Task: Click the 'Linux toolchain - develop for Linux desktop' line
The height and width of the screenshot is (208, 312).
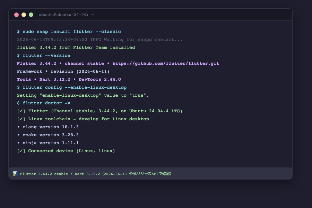Action: click(83, 119)
